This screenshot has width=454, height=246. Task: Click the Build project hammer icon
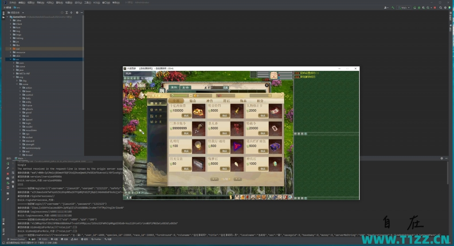coord(393,8)
